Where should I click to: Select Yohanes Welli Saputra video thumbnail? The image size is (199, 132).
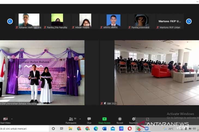29,21
